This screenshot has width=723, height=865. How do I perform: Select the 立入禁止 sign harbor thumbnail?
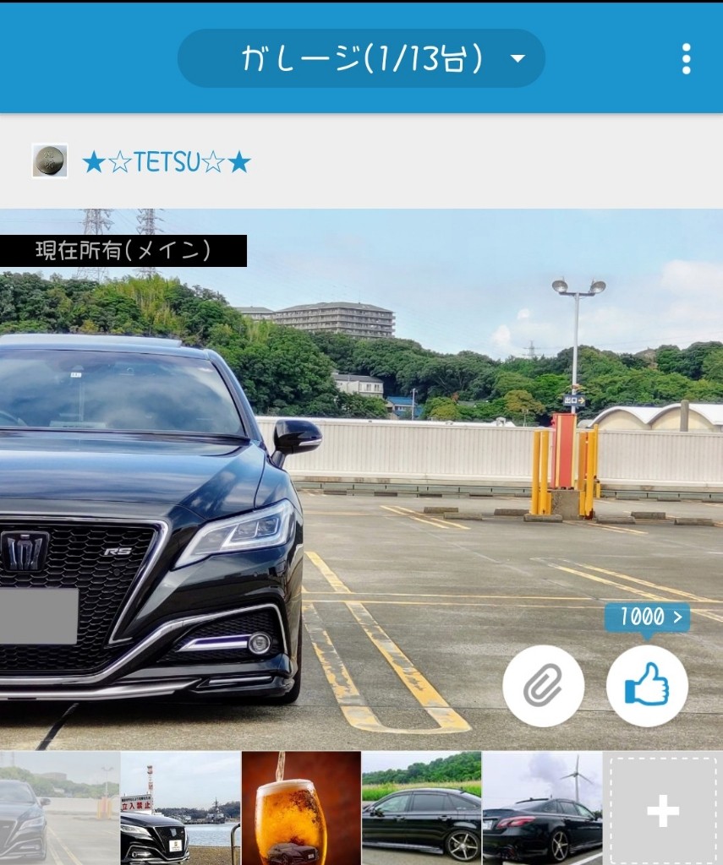point(181,808)
